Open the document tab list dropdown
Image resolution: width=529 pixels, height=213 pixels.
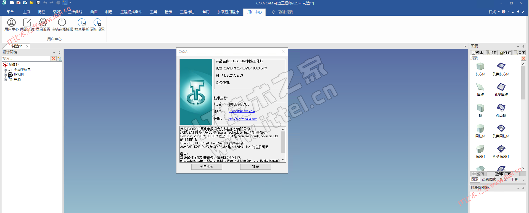(x=465, y=46)
